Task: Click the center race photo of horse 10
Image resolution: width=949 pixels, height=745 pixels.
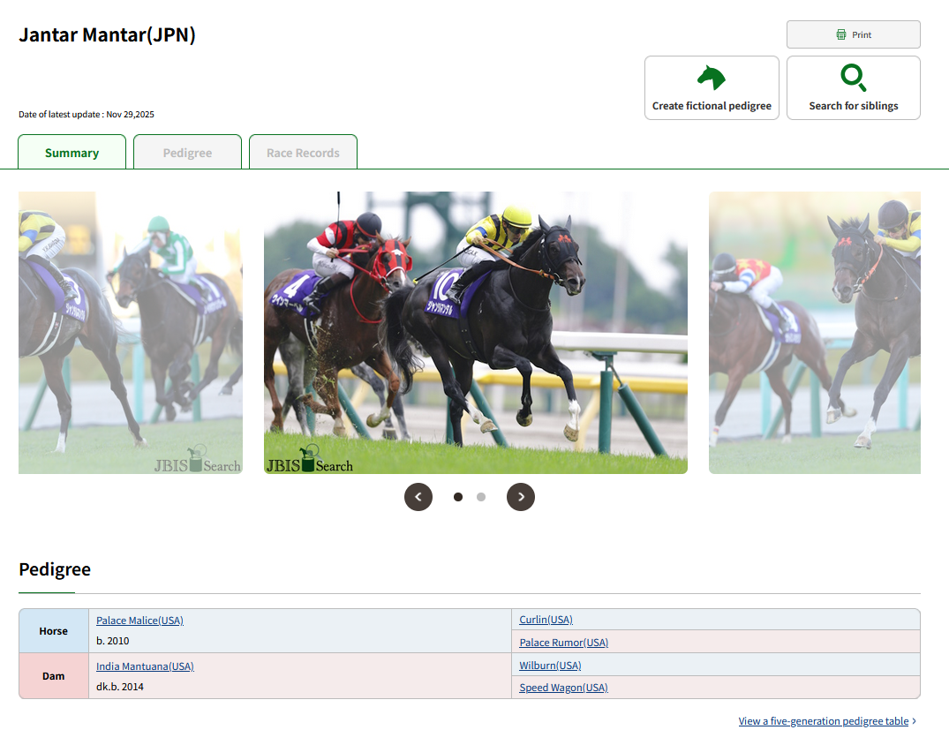Action: (x=476, y=332)
